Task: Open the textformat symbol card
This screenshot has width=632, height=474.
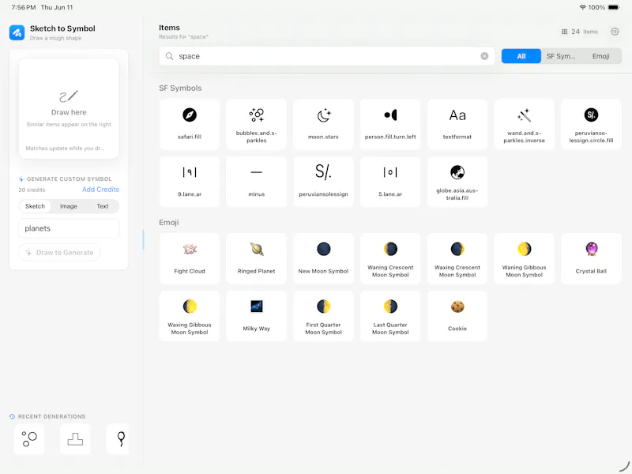Action: coord(457,125)
